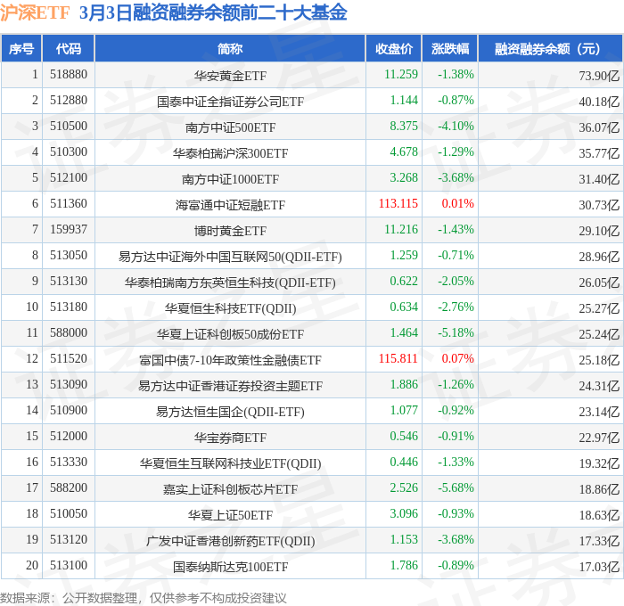Image resolution: width=624 pixels, height=606 pixels.
Task: Select fund code 588200
Action: tap(69, 488)
